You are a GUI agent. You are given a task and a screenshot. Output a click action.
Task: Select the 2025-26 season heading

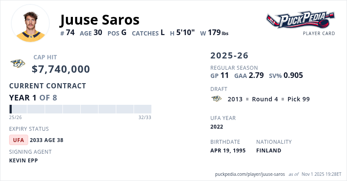tap(229, 56)
